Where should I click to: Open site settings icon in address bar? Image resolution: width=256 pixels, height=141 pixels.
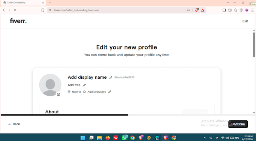[50, 10]
